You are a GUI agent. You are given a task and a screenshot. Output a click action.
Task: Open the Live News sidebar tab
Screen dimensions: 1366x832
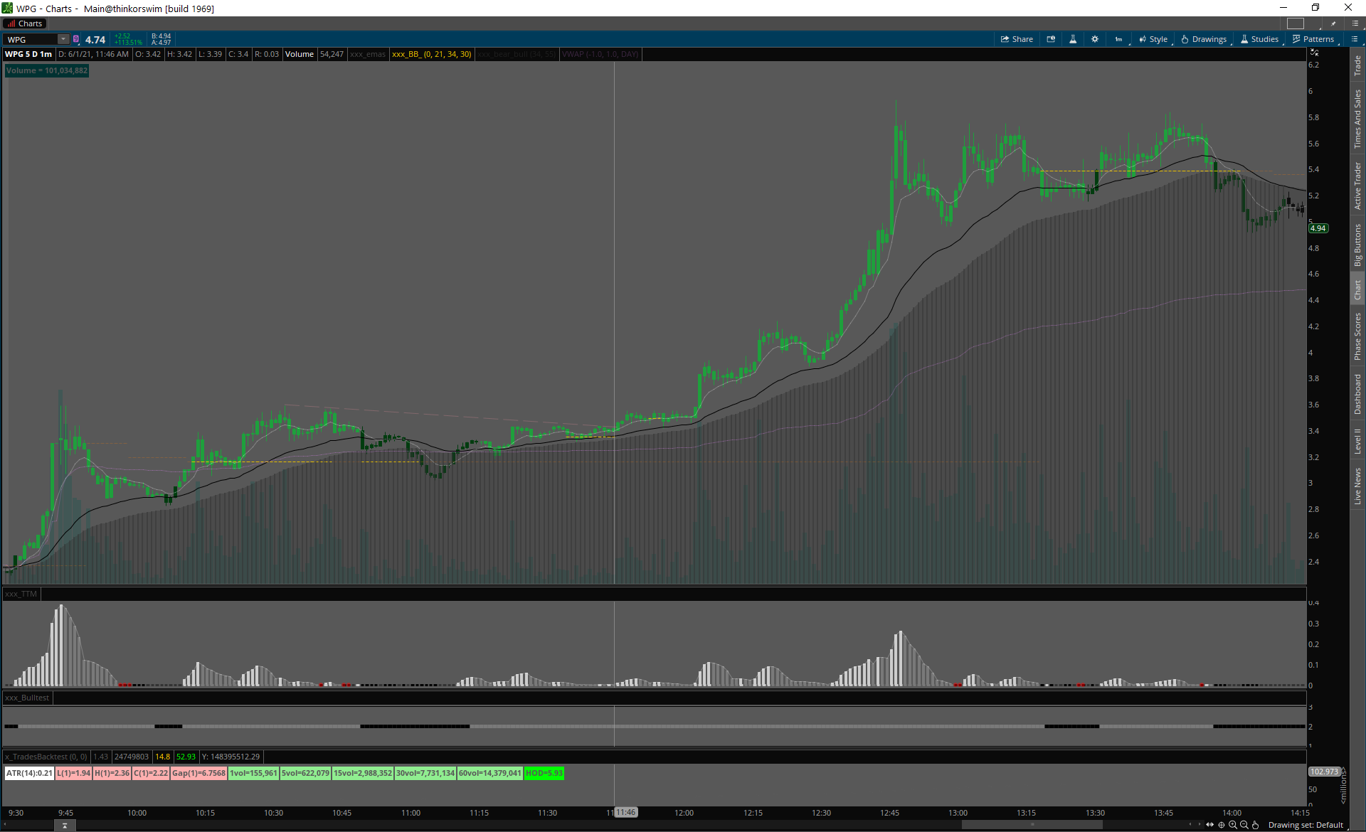click(x=1357, y=486)
